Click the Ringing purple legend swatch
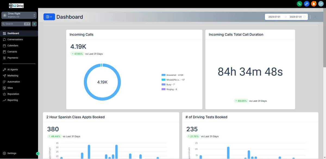Screen dimensions: 326x159 163,89
